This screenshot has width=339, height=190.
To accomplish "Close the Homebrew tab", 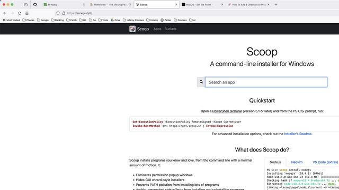I will click(130, 5).
